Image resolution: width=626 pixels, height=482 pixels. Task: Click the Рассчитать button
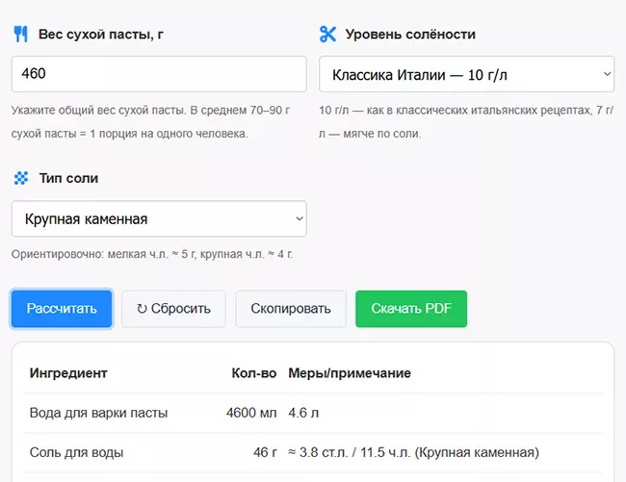click(62, 309)
